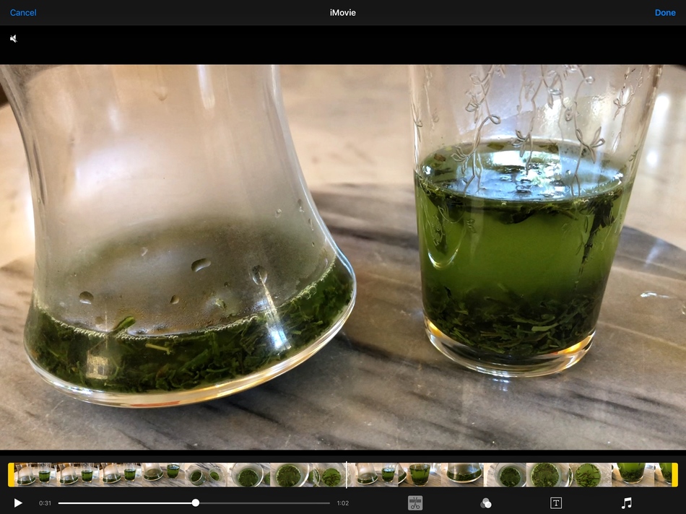The height and width of the screenshot is (514, 686).
Task: Click the video preview area
Action: pos(343,256)
